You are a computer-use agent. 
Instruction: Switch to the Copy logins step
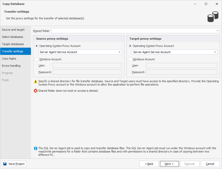[x=10, y=58]
